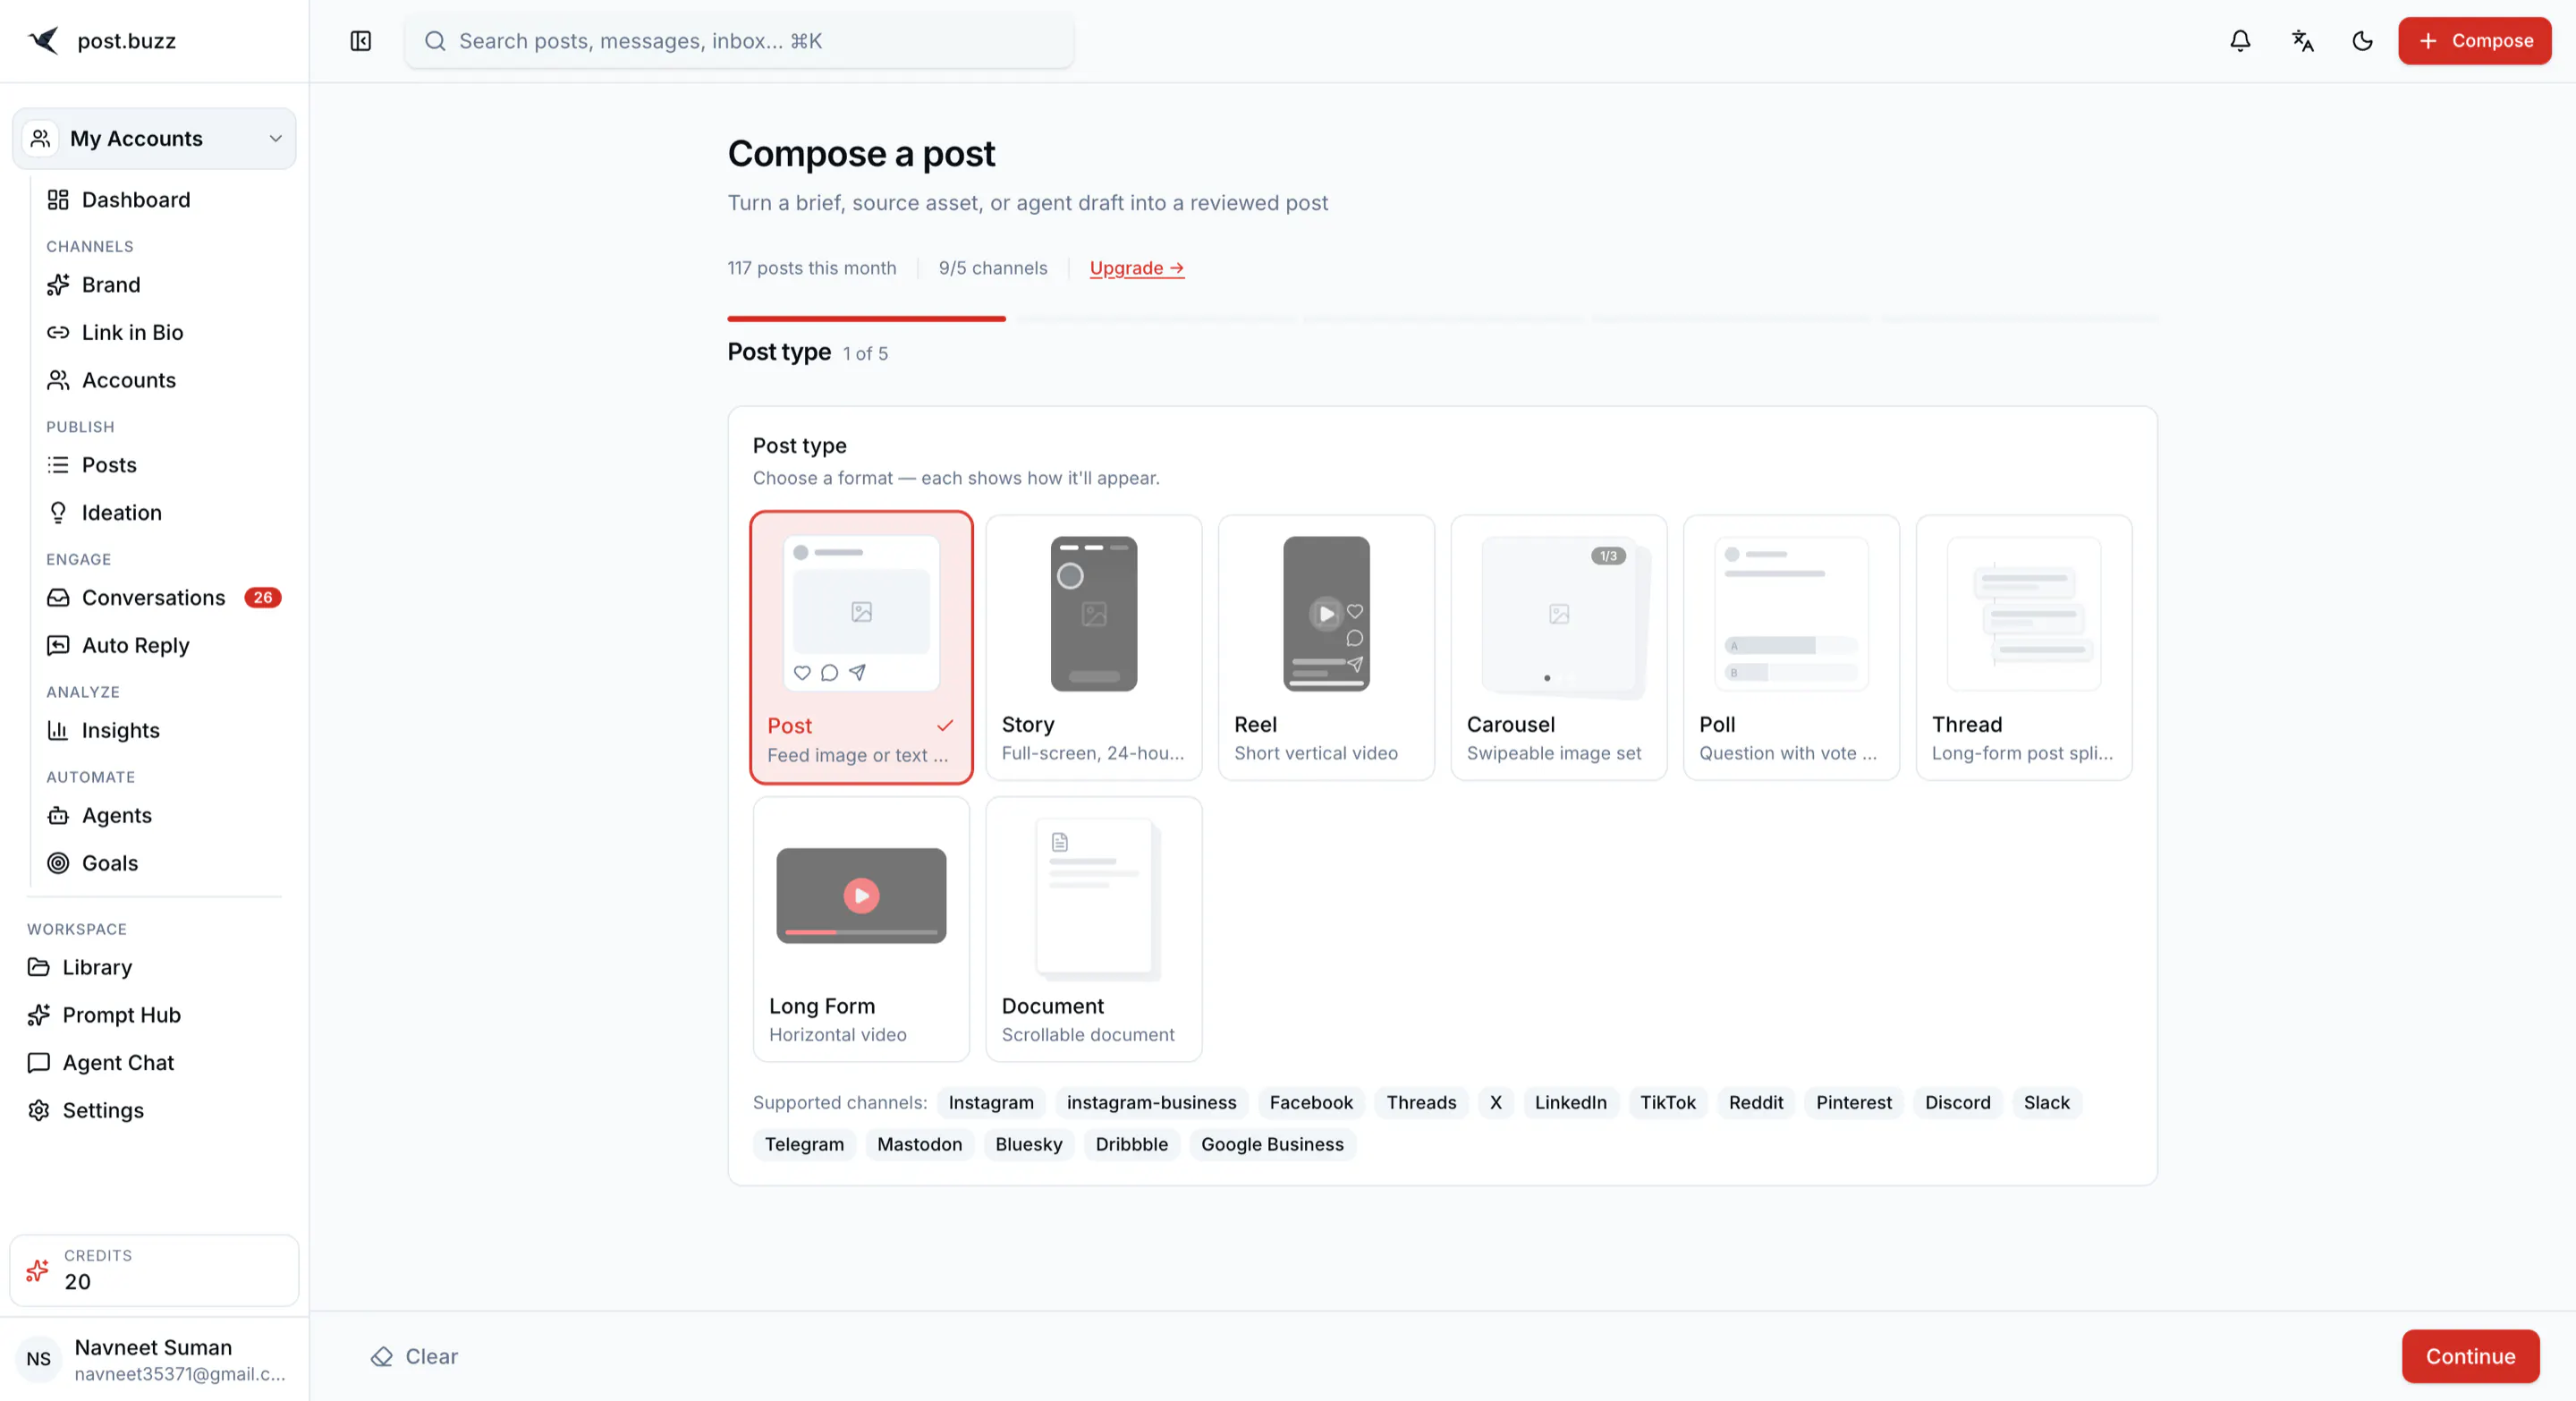This screenshot has height=1401, width=2576.
Task: Click the eraser icon beside Clear
Action: [381, 1356]
